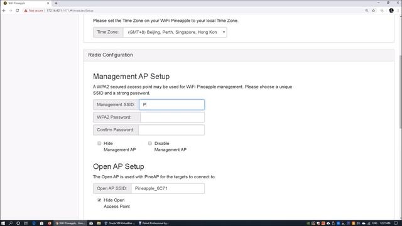Screen dimensions: 402x226
Task: Switch to Debut Professional taskbar window
Action: [153, 223]
